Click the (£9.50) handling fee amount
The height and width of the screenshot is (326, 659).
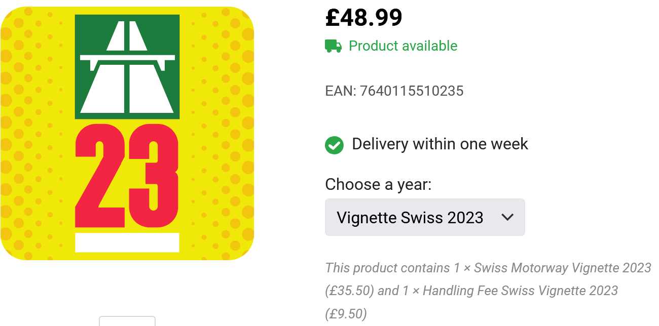[x=346, y=314]
